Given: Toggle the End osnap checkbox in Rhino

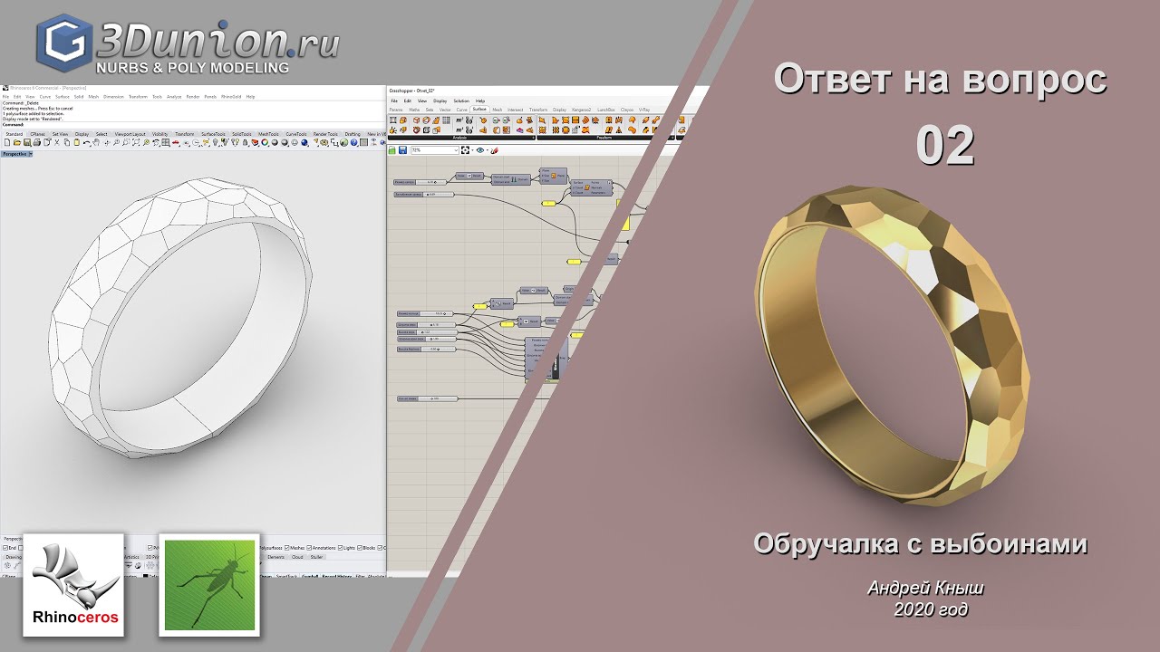Looking at the screenshot, I should point(5,548).
